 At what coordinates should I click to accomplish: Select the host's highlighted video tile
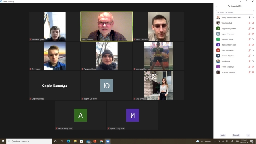pos(107,26)
